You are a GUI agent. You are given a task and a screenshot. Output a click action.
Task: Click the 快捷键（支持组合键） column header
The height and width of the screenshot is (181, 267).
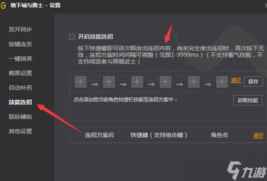(x=159, y=135)
